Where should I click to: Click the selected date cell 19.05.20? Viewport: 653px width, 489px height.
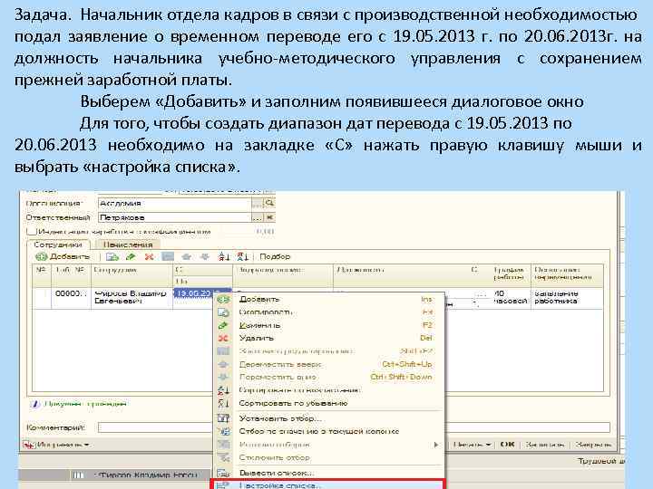coord(202,293)
